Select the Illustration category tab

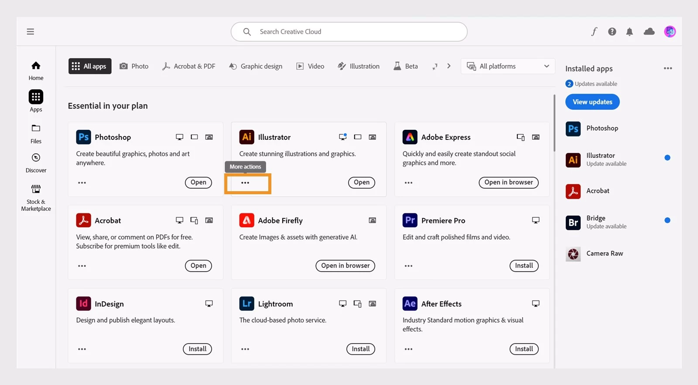359,66
